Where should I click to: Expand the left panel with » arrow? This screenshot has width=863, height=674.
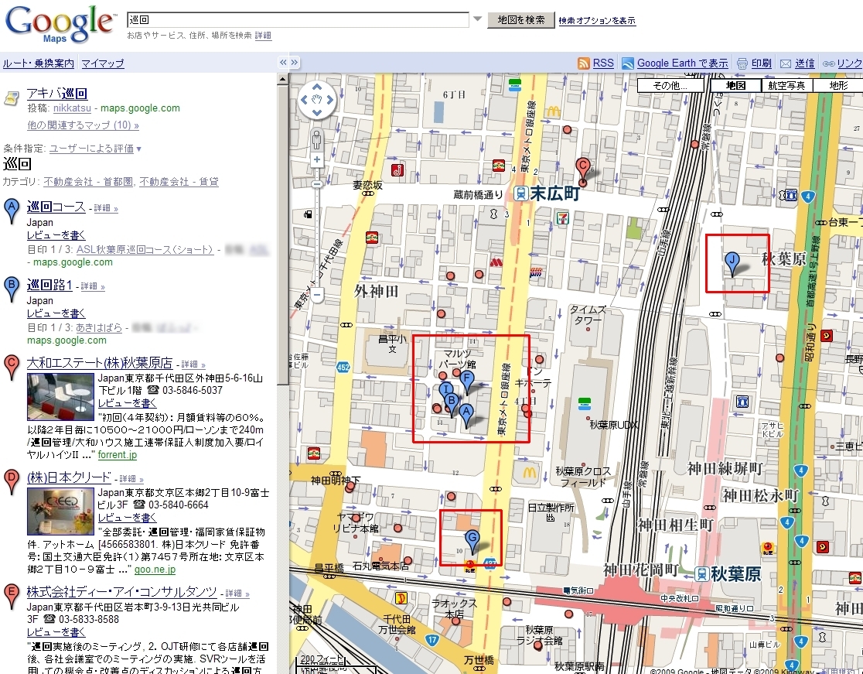click(x=295, y=62)
